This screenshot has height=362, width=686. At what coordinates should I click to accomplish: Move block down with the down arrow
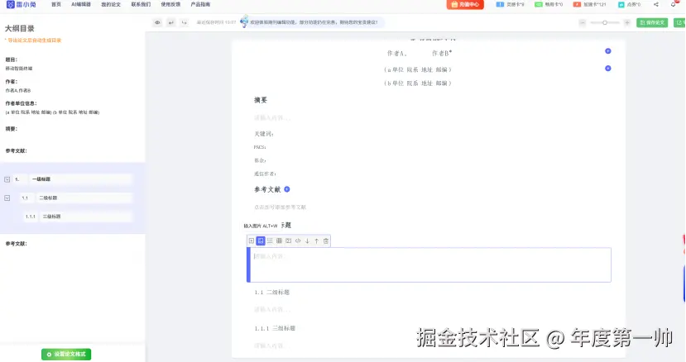tap(307, 241)
